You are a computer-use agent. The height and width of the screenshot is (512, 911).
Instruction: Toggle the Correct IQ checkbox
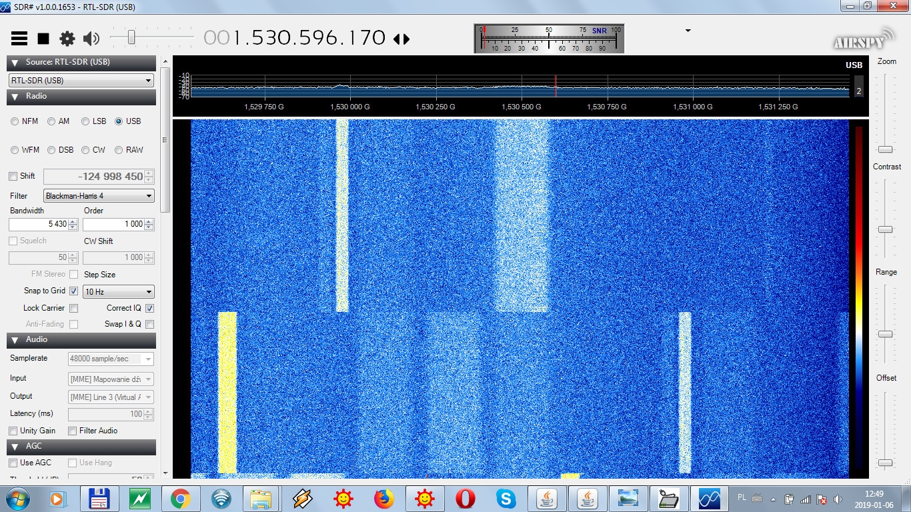(x=149, y=308)
